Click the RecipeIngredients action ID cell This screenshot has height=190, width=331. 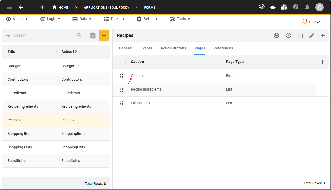pos(76,106)
